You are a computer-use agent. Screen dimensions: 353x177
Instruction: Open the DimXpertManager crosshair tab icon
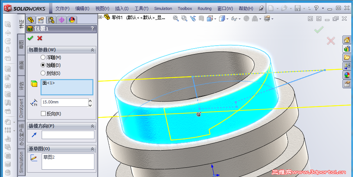pos(62,20)
